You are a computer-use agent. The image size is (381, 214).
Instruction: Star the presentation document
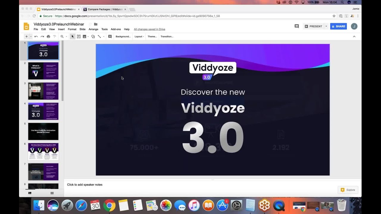[x=90, y=24]
